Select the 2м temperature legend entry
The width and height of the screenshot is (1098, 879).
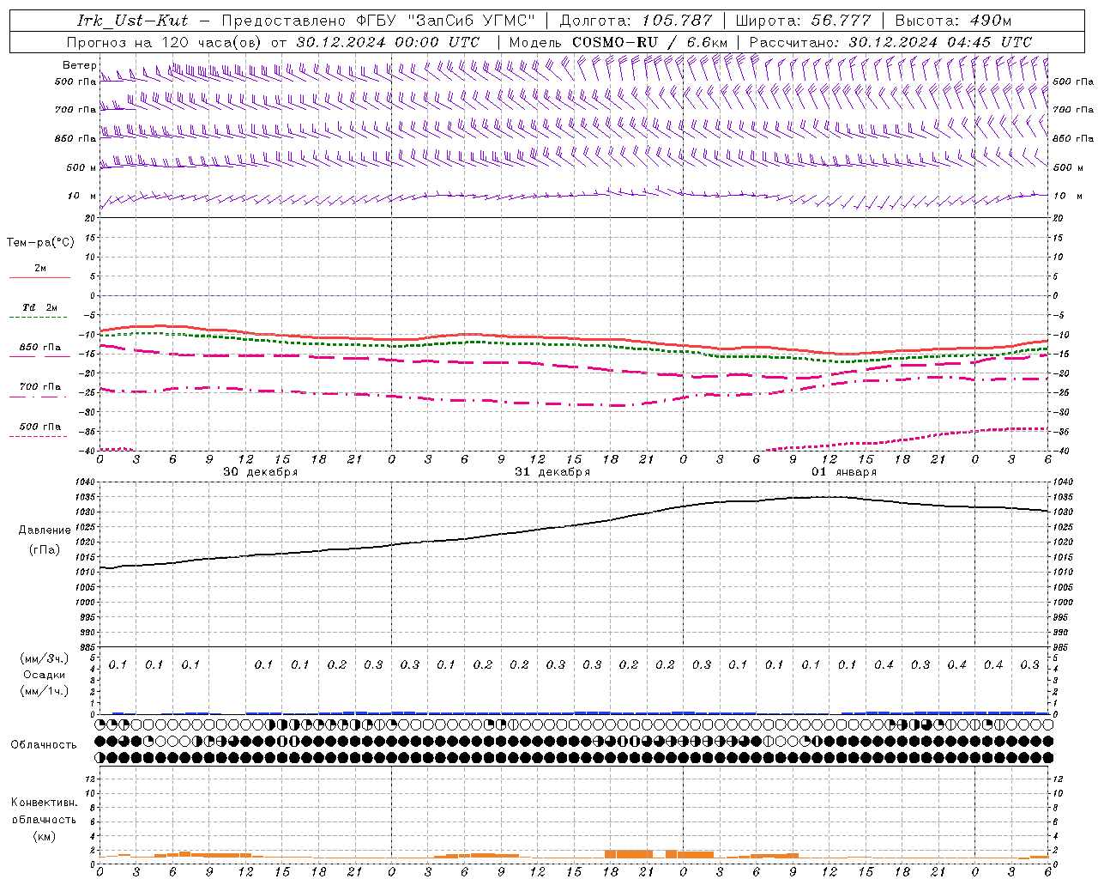[x=40, y=268]
